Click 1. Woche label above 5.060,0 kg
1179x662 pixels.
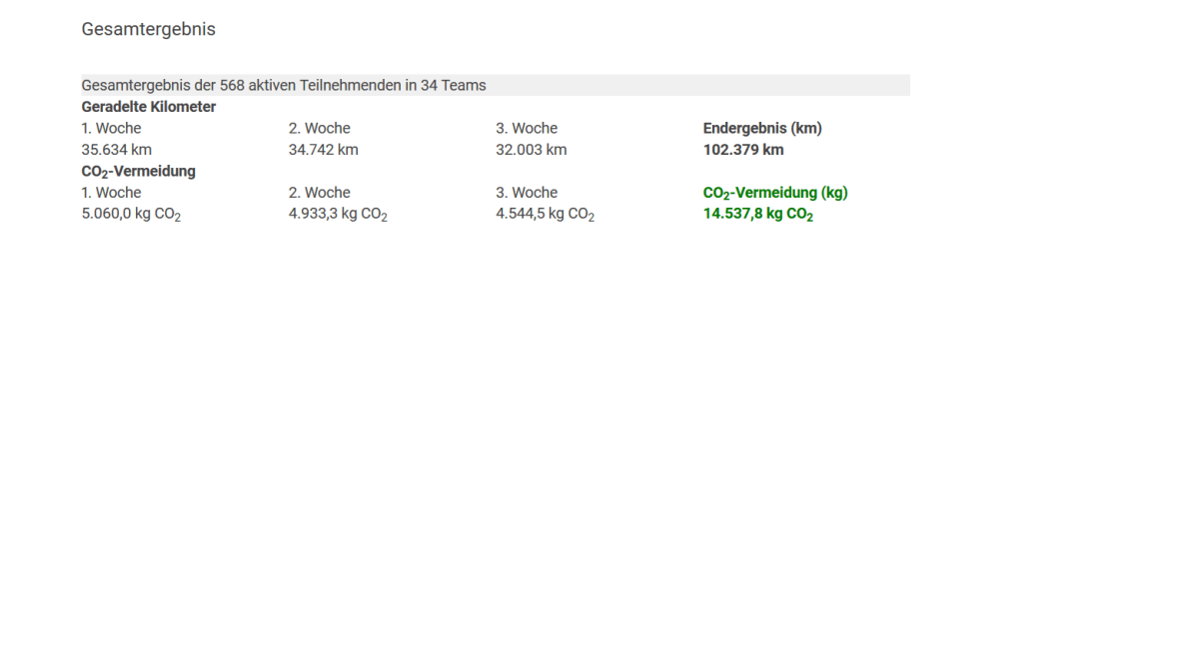(x=111, y=193)
